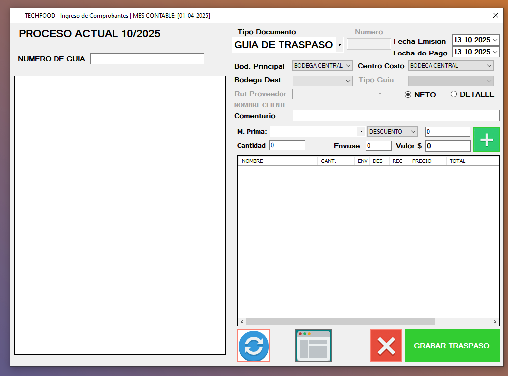Click the blue refresh icon button
This screenshot has width=508, height=376.
254,346
